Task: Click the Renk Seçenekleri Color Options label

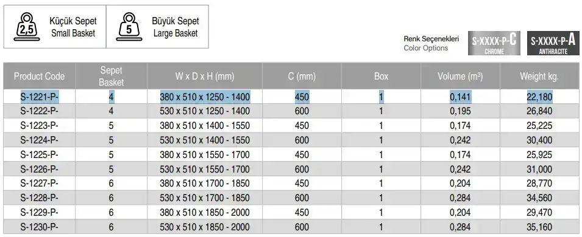Action: 431,43
